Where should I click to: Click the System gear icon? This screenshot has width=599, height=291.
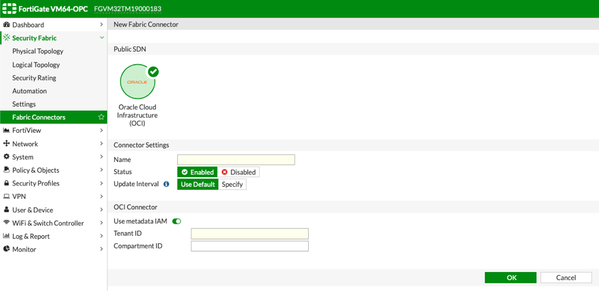coord(6,157)
